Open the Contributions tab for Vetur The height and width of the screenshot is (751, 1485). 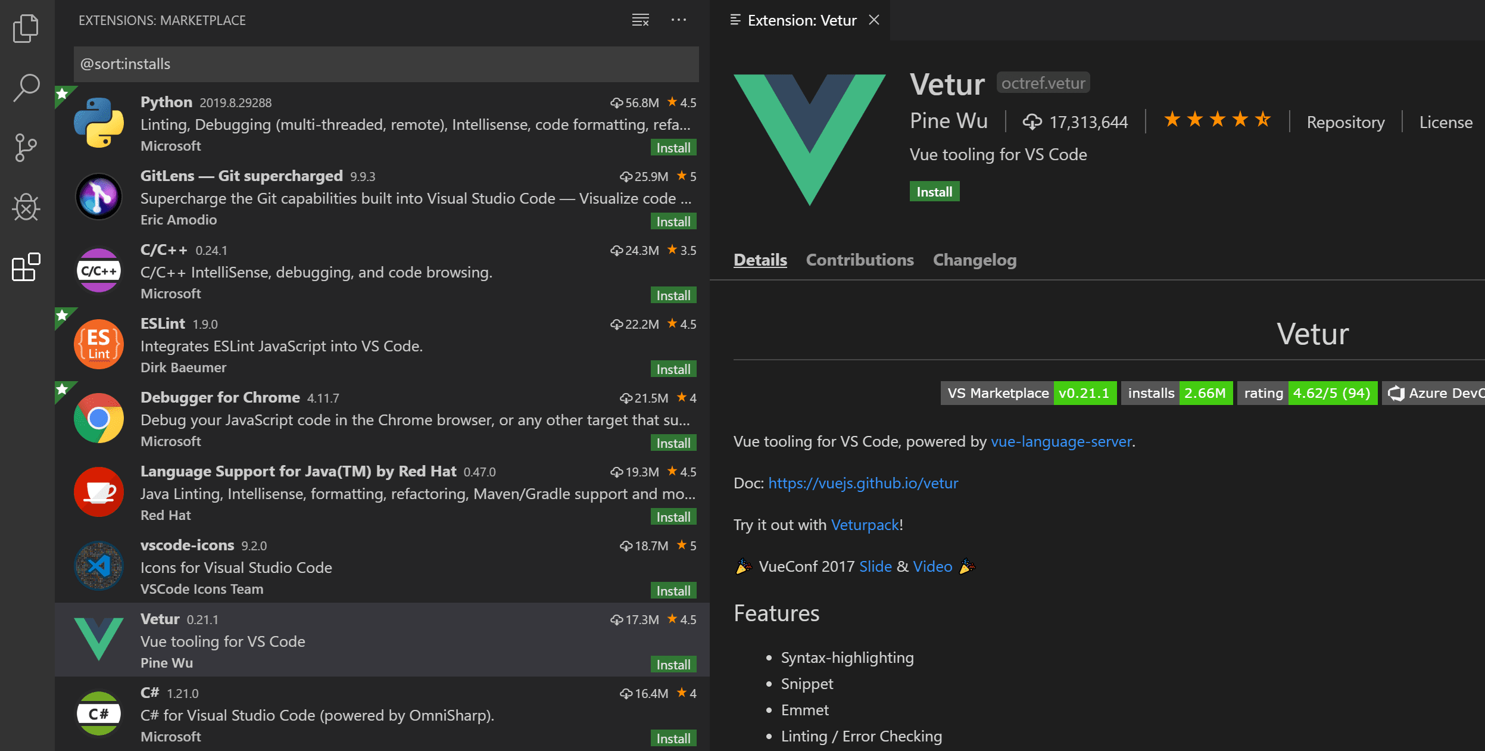[x=860, y=258]
